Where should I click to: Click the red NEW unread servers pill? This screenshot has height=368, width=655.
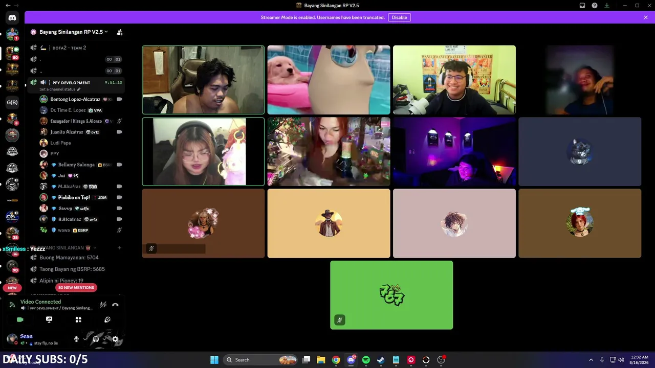tap(12, 288)
